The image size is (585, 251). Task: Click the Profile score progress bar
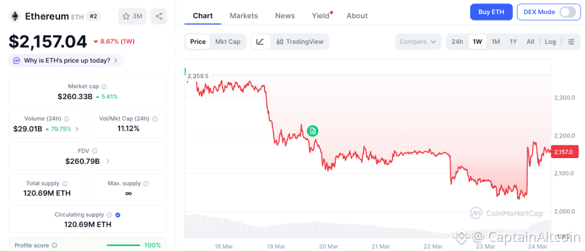pos(123,245)
